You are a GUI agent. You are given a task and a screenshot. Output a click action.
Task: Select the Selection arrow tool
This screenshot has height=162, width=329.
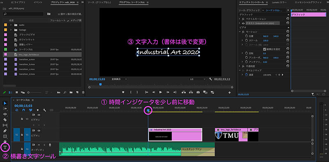click(5, 103)
